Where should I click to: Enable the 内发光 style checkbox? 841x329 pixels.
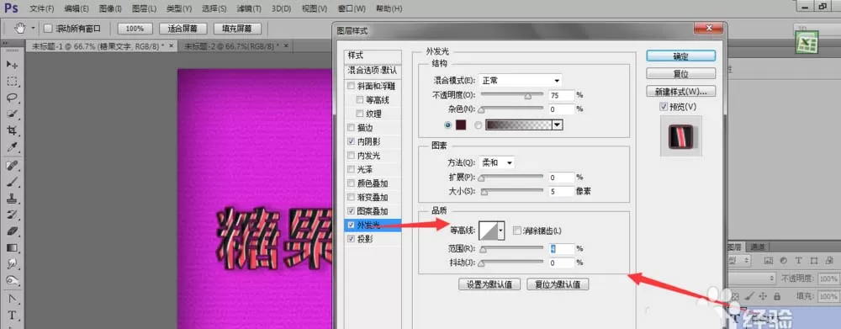tap(351, 156)
